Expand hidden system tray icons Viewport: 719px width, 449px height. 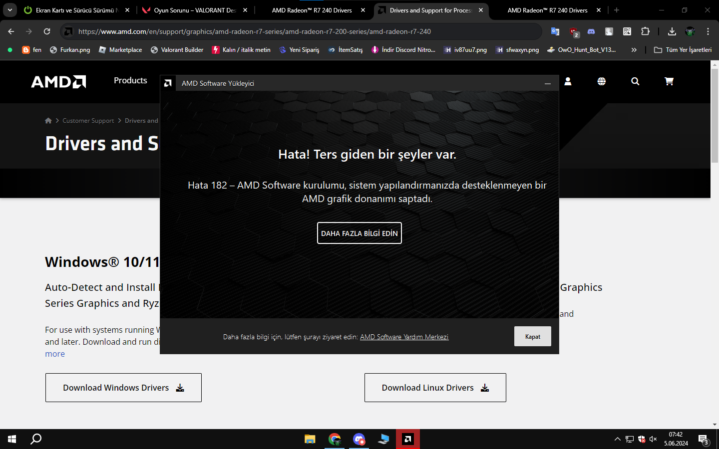point(618,439)
